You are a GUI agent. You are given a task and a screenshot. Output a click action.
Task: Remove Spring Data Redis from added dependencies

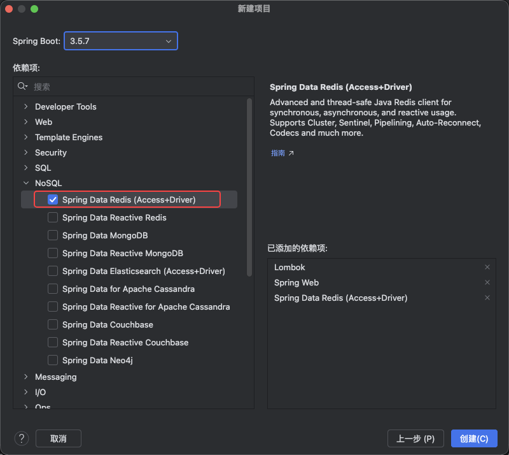(487, 298)
